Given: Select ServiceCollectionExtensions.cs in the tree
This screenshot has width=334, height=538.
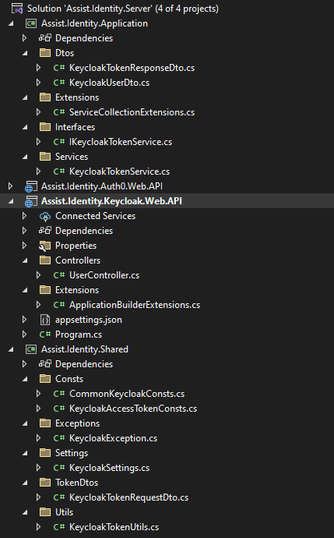Looking at the screenshot, I should pos(132,112).
